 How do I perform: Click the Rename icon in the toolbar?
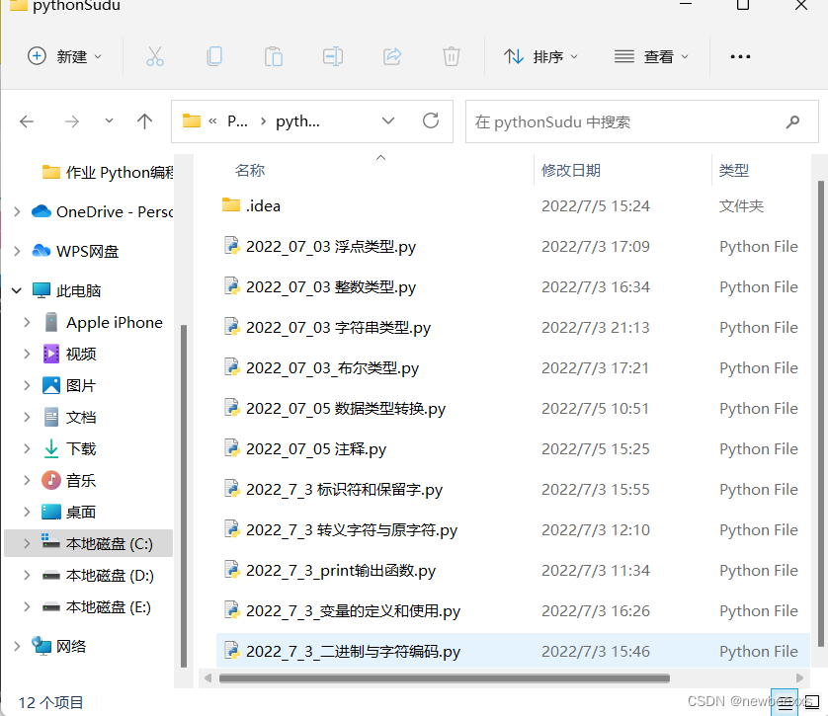pyautogui.click(x=332, y=56)
